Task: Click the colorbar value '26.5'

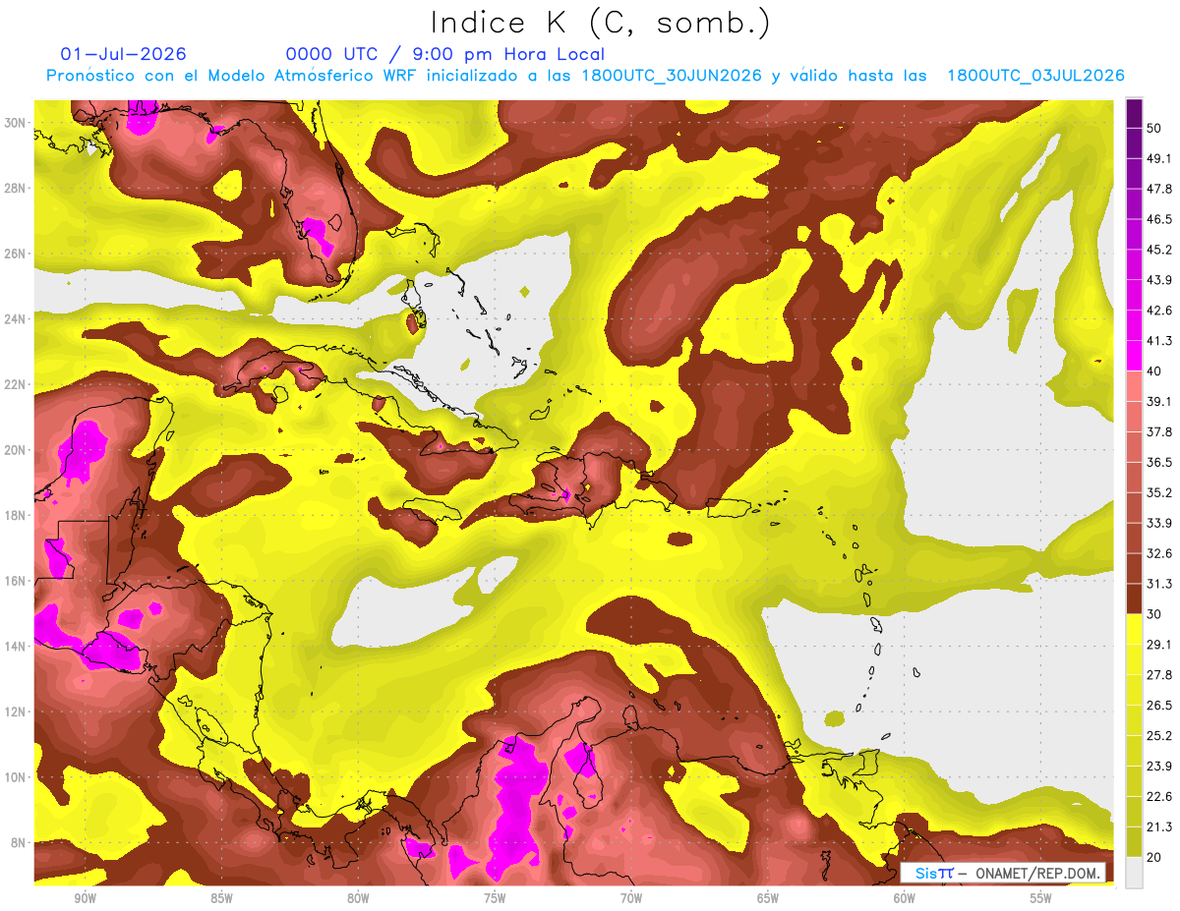Action: (x=1159, y=705)
